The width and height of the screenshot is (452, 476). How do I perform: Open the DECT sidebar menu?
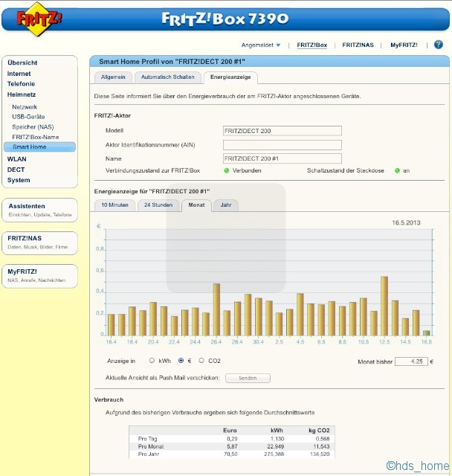click(16, 170)
